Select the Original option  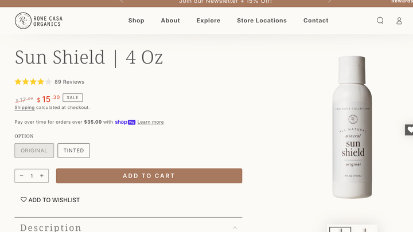coord(34,151)
